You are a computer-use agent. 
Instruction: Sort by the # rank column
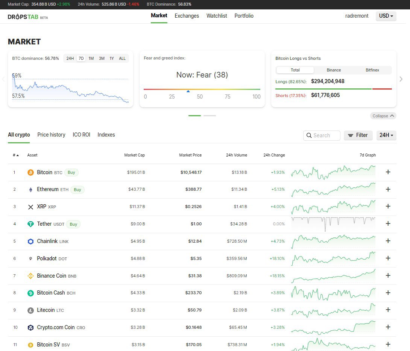coord(16,155)
